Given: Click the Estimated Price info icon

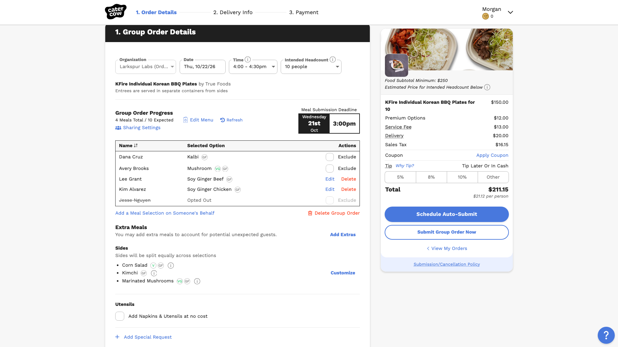Looking at the screenshot, I should (487, 87).
